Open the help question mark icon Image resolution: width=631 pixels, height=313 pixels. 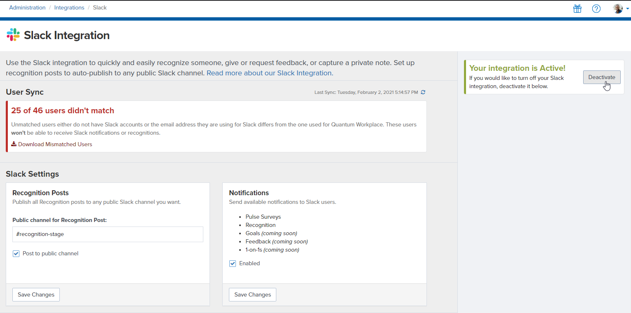coord(596,9)
